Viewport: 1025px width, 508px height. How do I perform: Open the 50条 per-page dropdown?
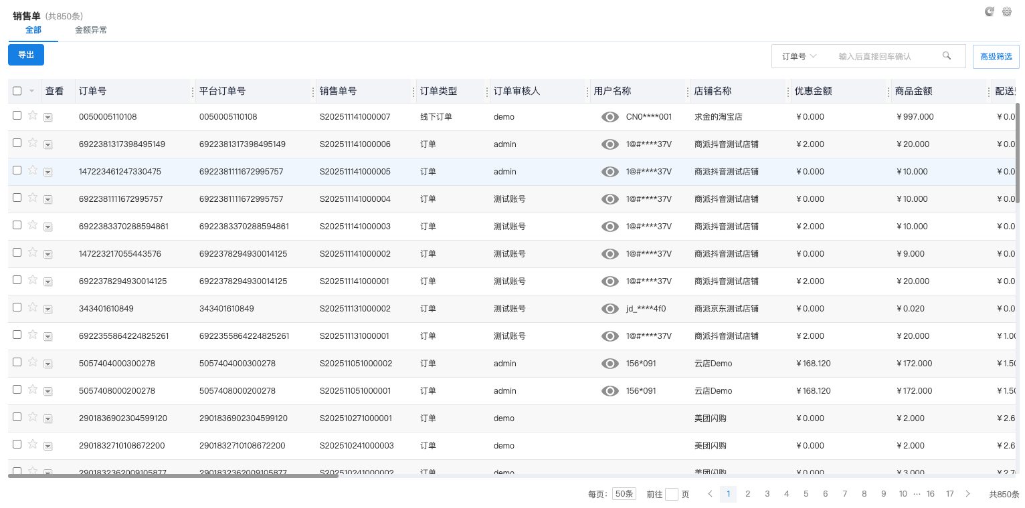624,494
